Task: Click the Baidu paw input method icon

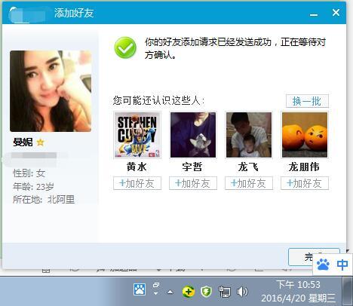Action: click(323, 265)
